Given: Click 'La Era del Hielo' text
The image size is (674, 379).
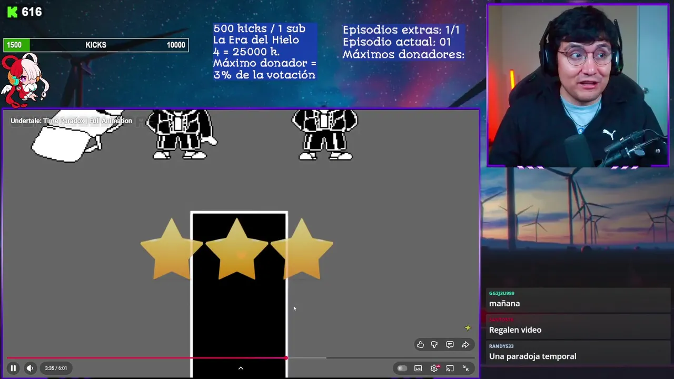Looking at the screenshot, I should coord(256,40).
